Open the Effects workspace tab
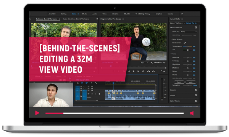Screen dimensions: 229x137 pos(84,14)
